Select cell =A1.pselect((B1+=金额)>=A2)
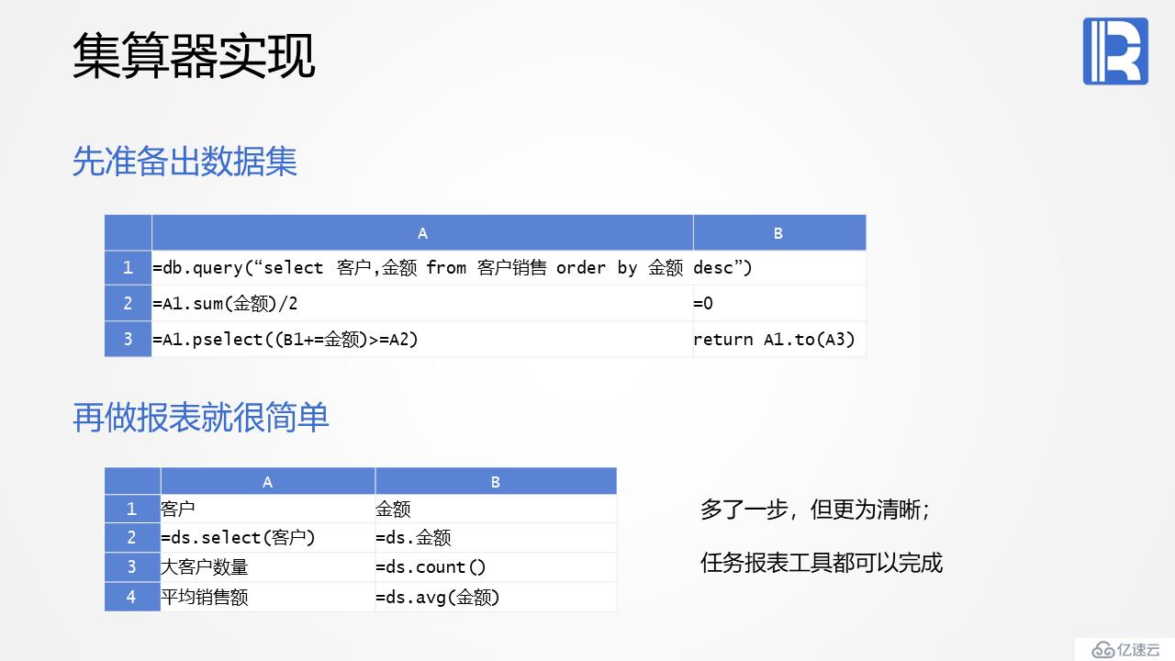1175x661 pixels. click(x=422, y=339)
